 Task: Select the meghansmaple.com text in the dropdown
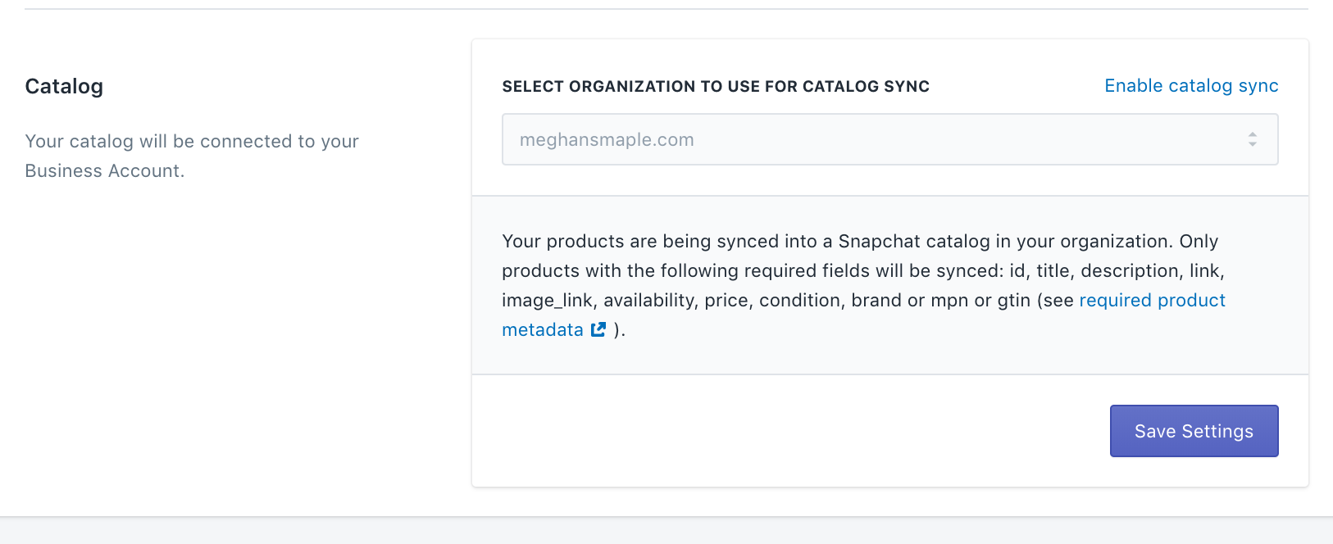(x=607, y=140)
